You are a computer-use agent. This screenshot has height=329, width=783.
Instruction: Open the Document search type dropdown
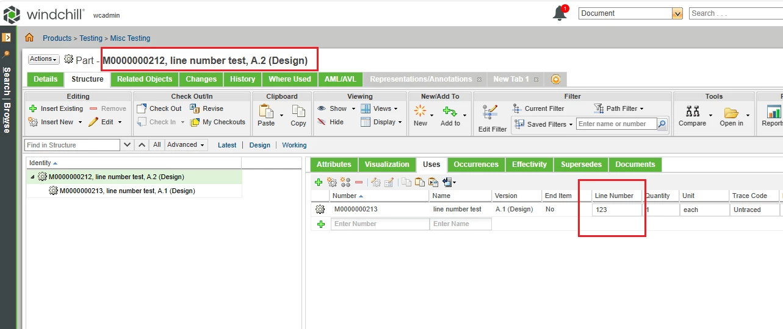[x=677, y=13]
